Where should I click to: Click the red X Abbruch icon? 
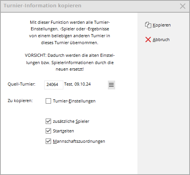tap(148, 40)
